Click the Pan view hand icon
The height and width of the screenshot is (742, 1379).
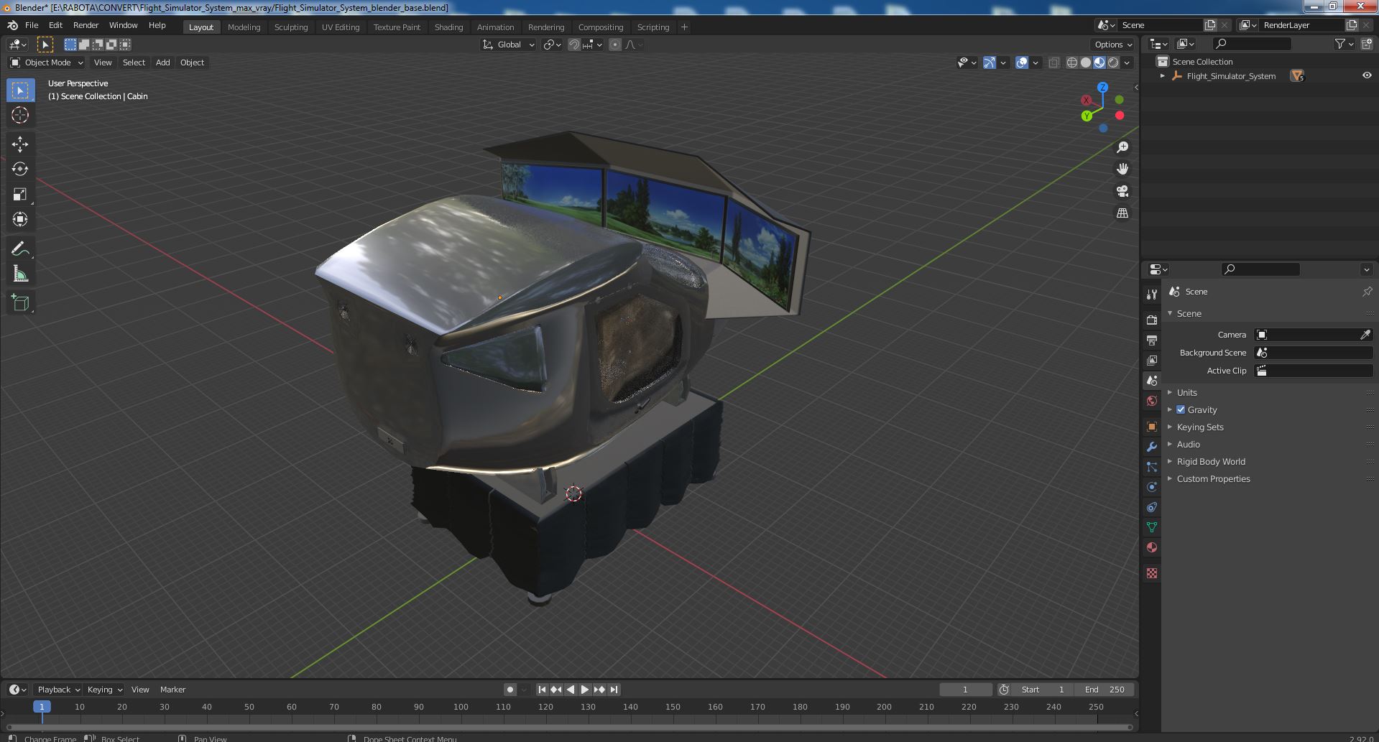click(x=1122, y=169)
